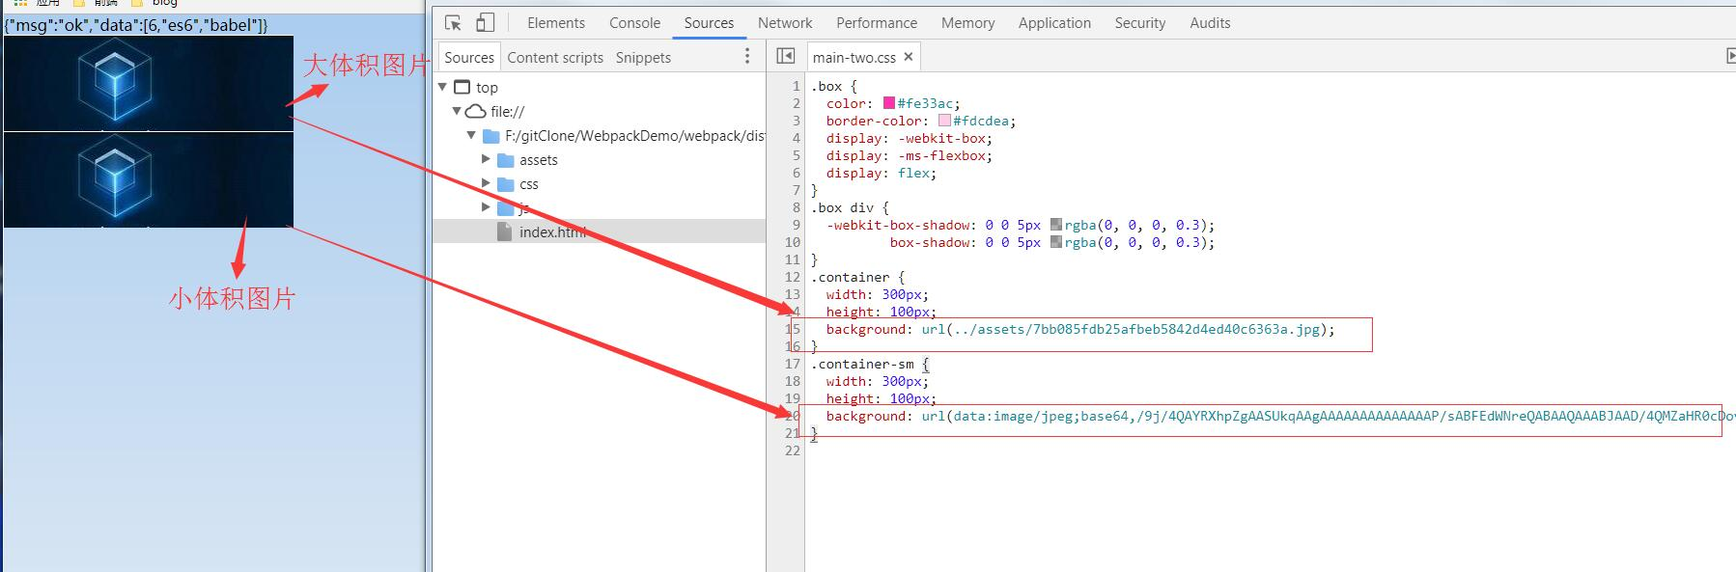Screen dimensions: 1736x572
Task: Click line number 1 in the gutter
Action: click(797, 86)
